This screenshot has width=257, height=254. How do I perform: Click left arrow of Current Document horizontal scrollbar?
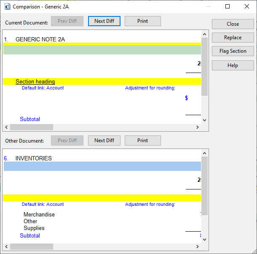(6, 127)
